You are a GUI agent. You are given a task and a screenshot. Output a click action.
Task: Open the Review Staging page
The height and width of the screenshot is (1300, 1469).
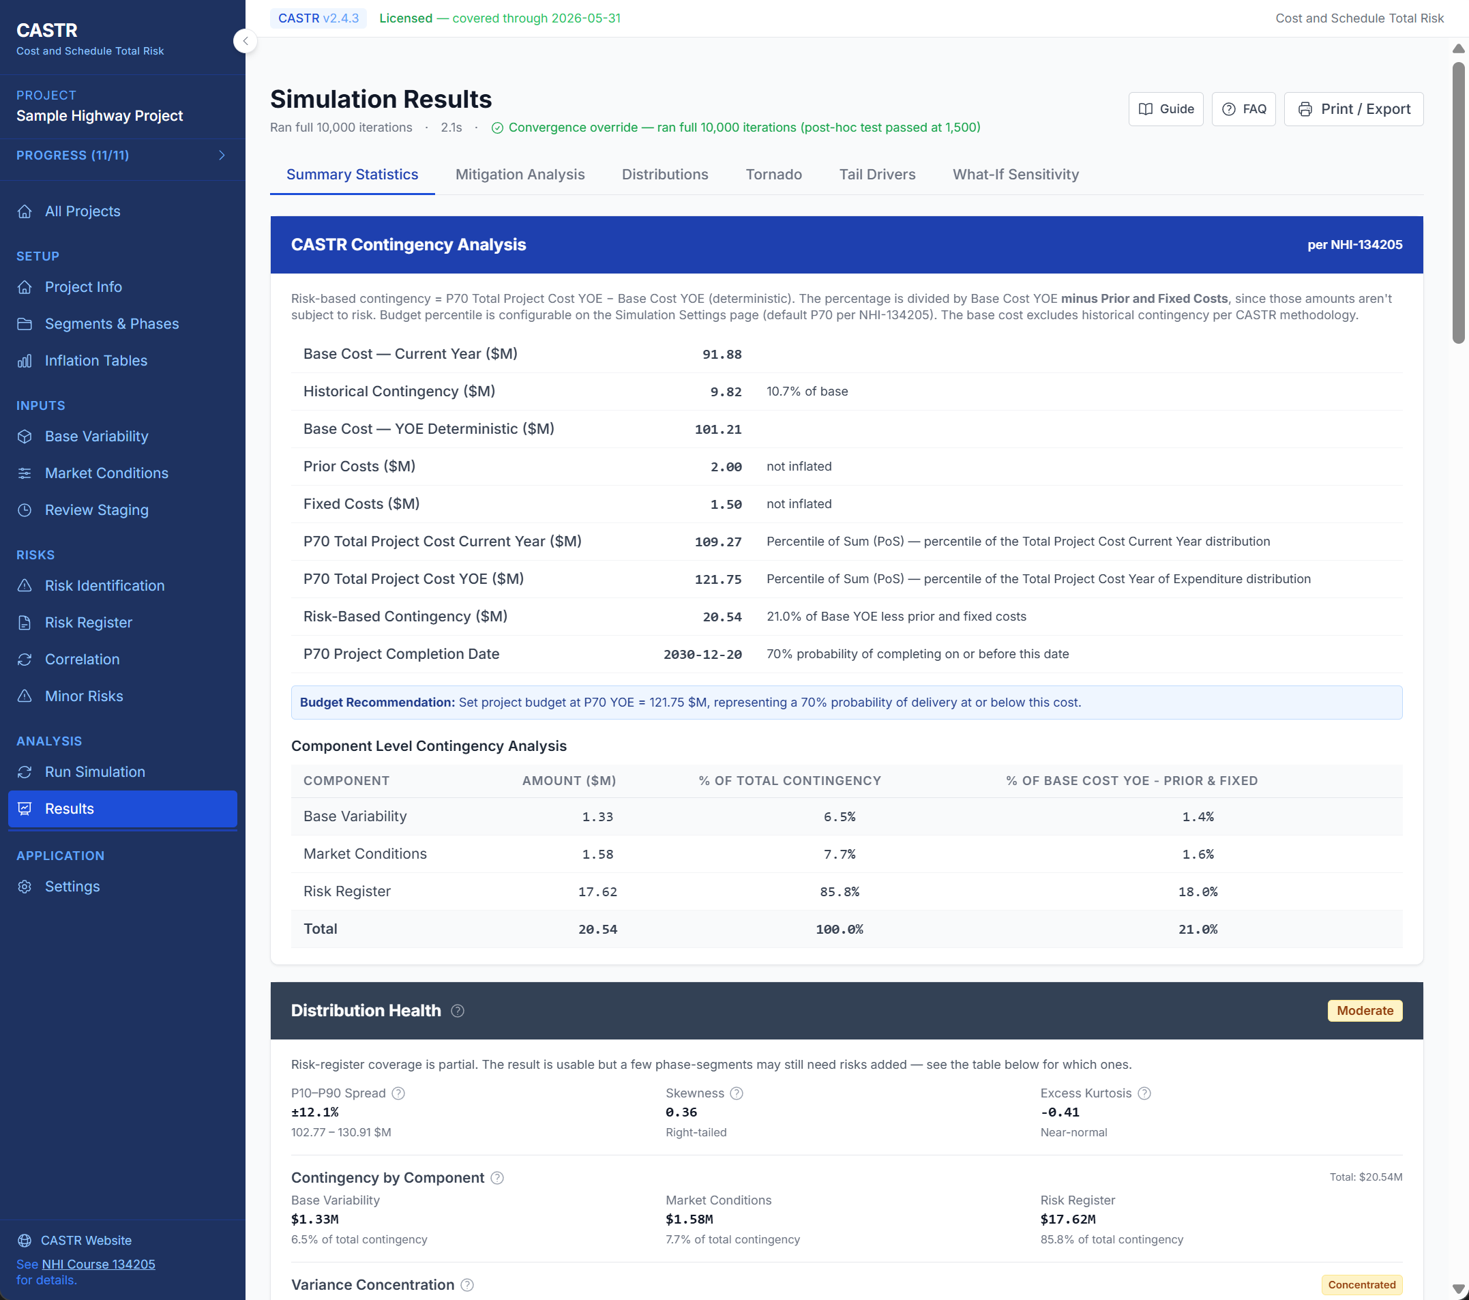click(96, 509)
